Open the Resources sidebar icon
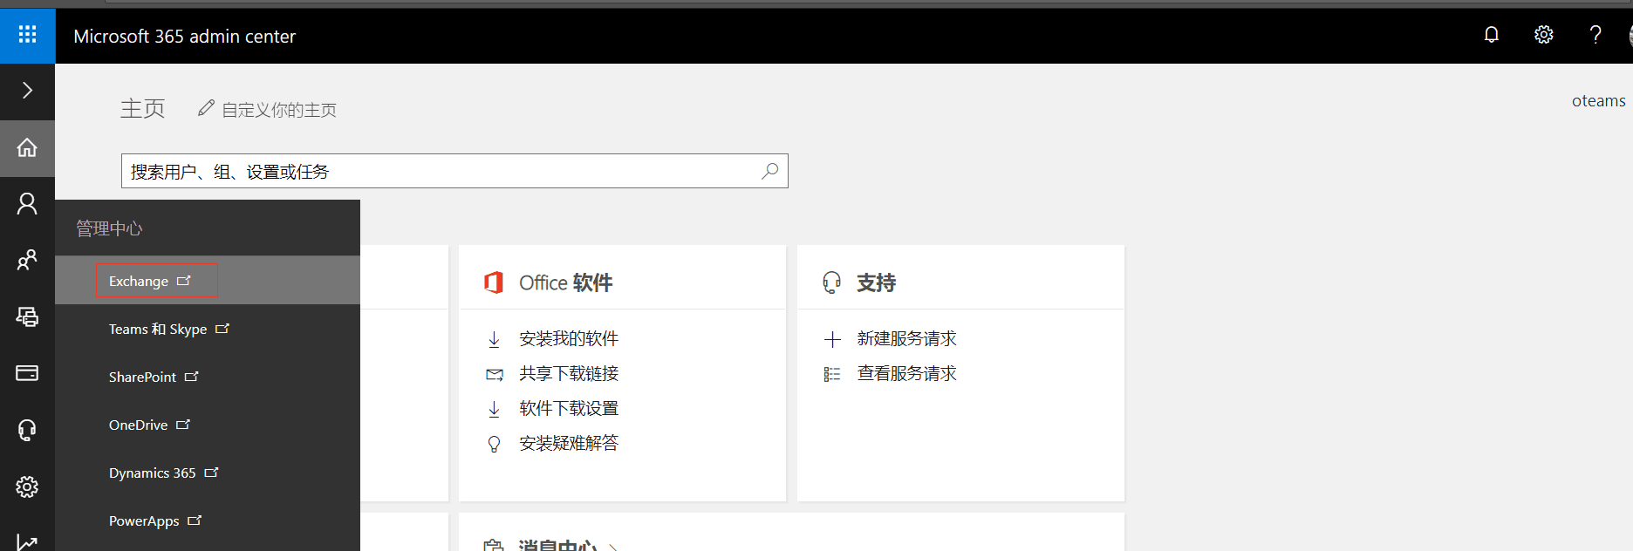 coord(27,316)
